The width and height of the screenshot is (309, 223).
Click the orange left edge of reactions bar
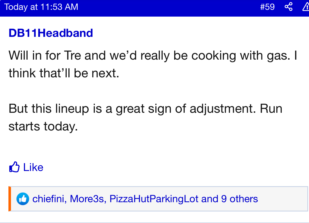10,199
